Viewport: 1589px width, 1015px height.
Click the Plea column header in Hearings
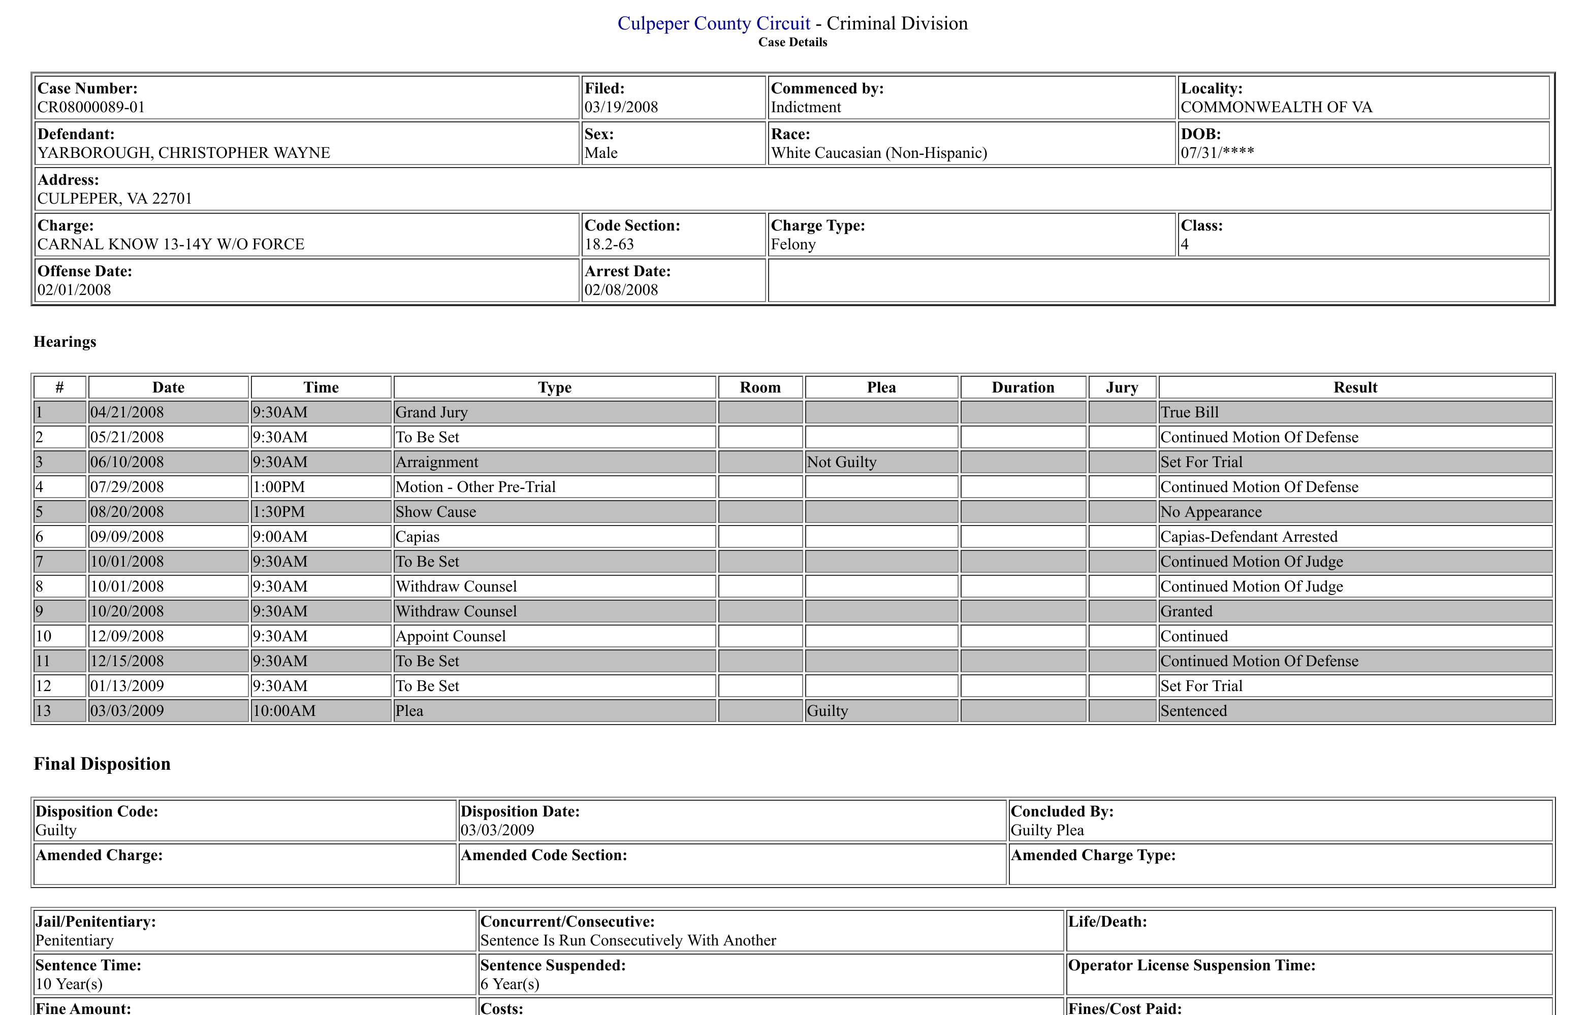point(881,388)
